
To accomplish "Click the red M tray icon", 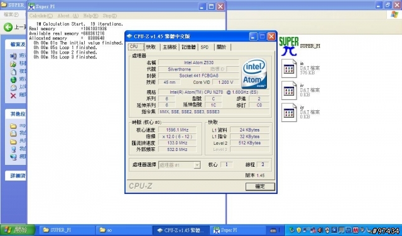I will [356, 230].
